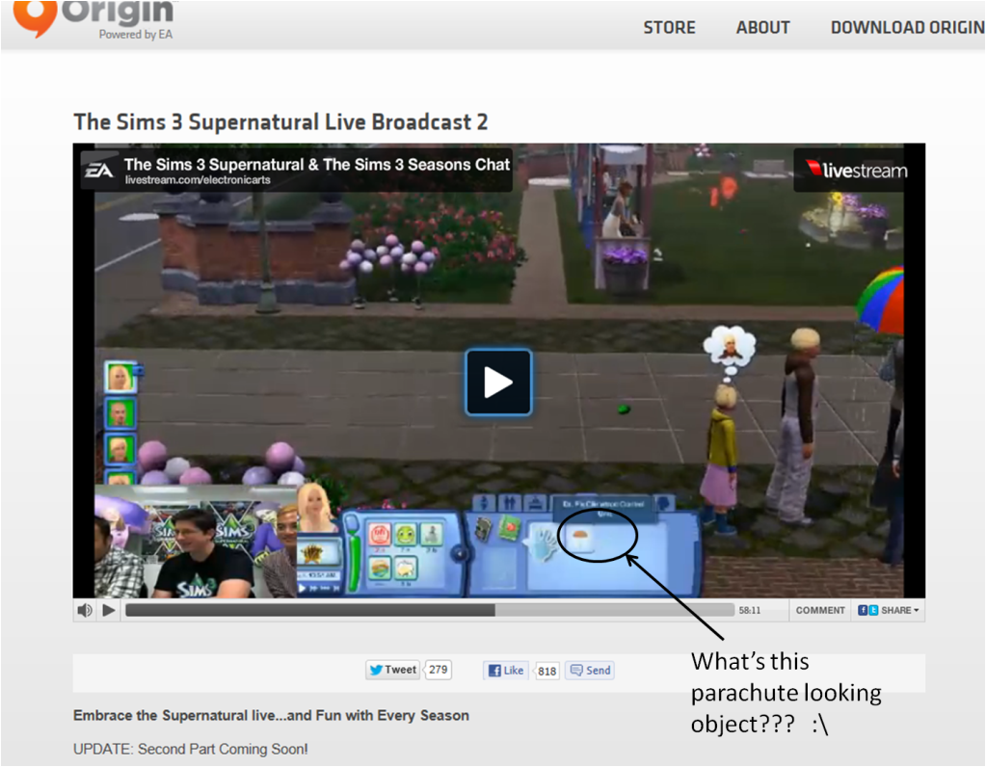986x767 pixels.
Task: Click the Facebook Like button
Action: tap(506, 671)
